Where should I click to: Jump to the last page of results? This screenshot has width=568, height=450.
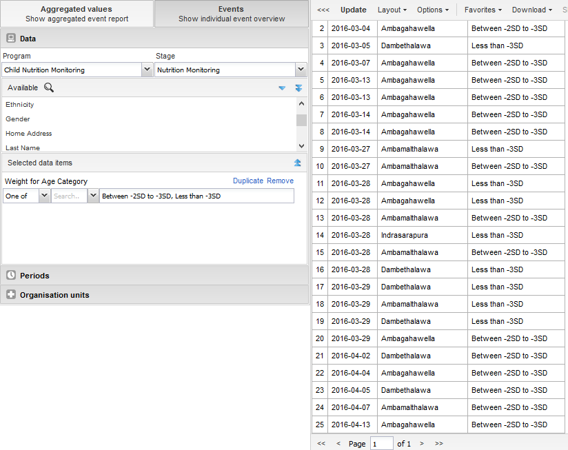tap(439, 444)
